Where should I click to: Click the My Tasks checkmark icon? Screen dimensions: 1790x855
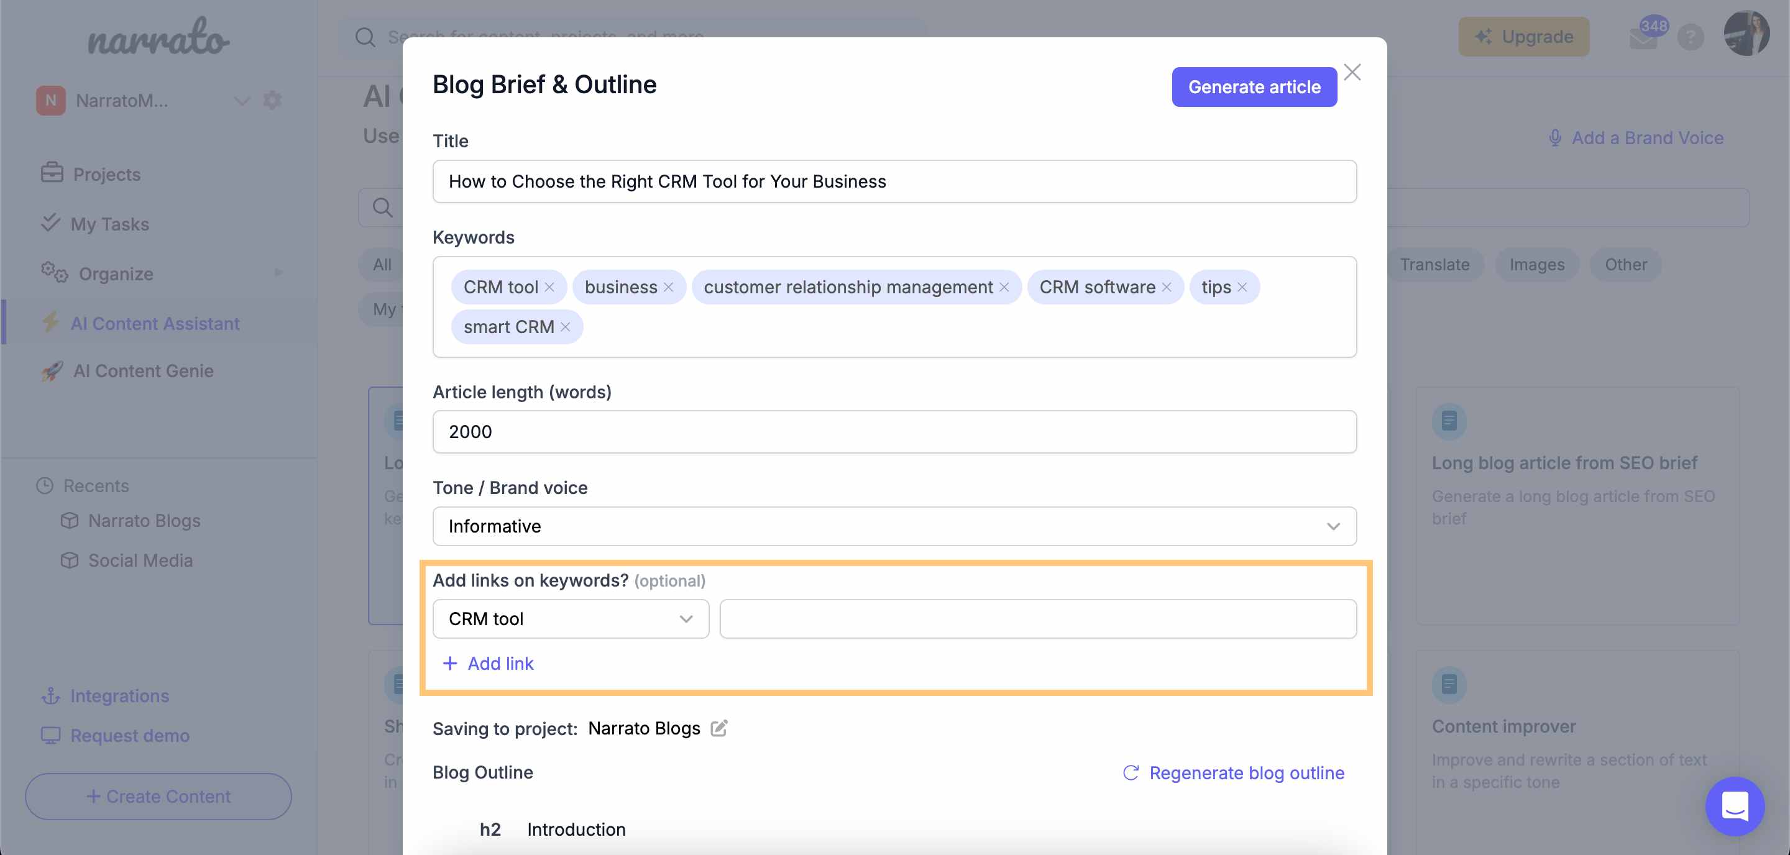tap(51, 223)
